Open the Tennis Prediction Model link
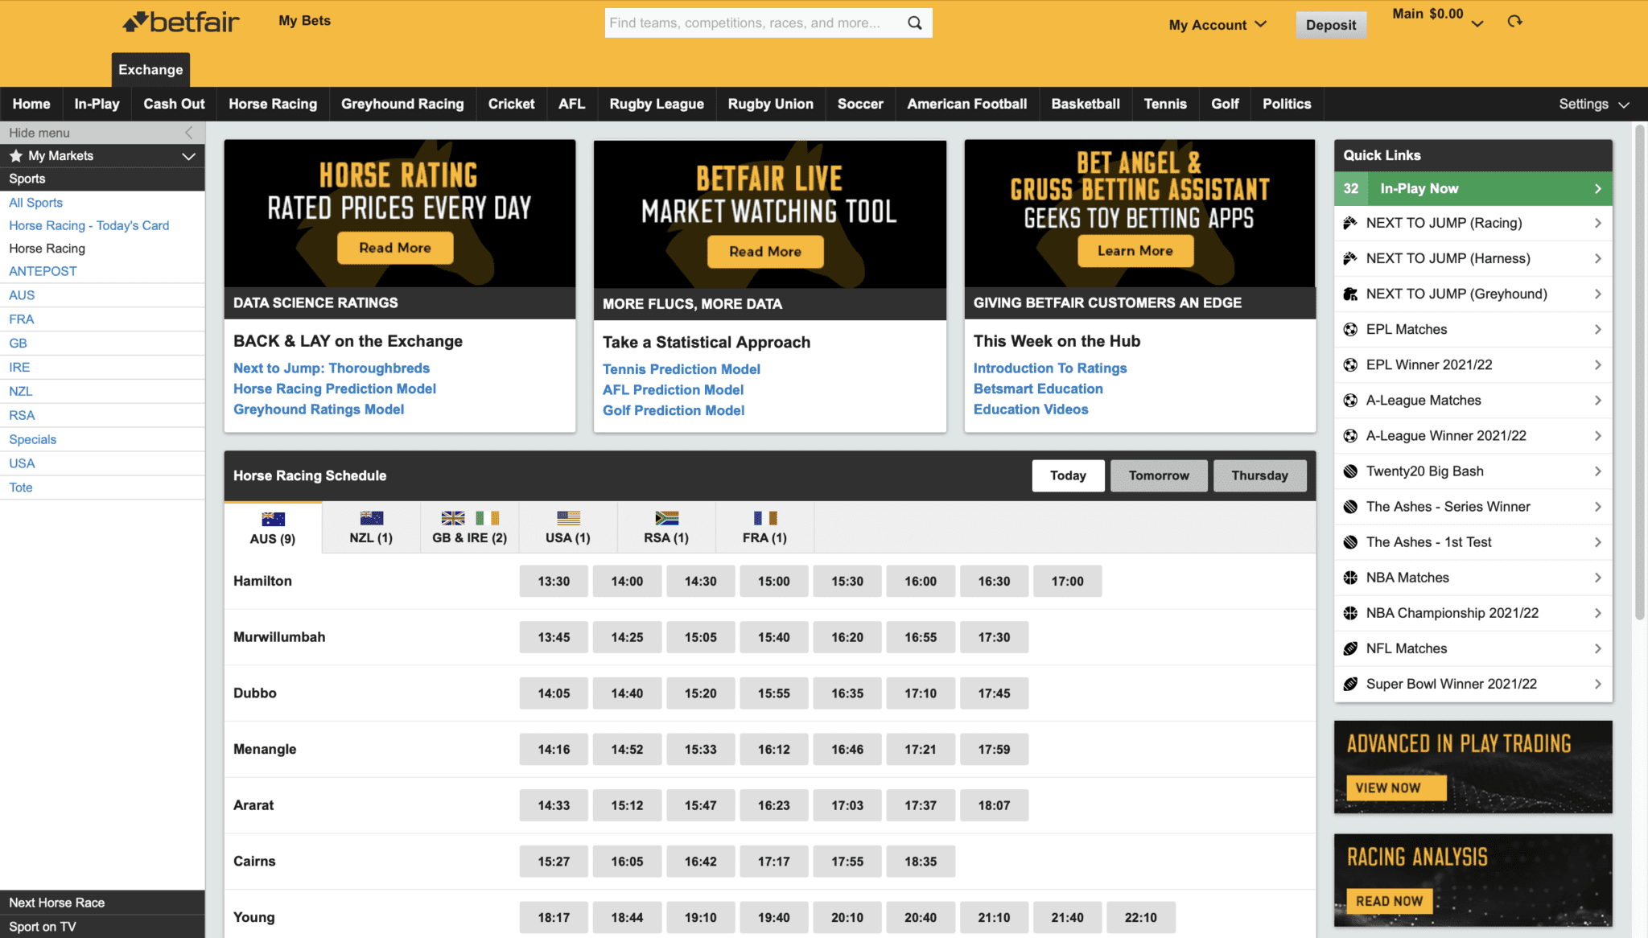This screenshot has height=938, width=1648. pyautogui.click(x=682, y=369)
